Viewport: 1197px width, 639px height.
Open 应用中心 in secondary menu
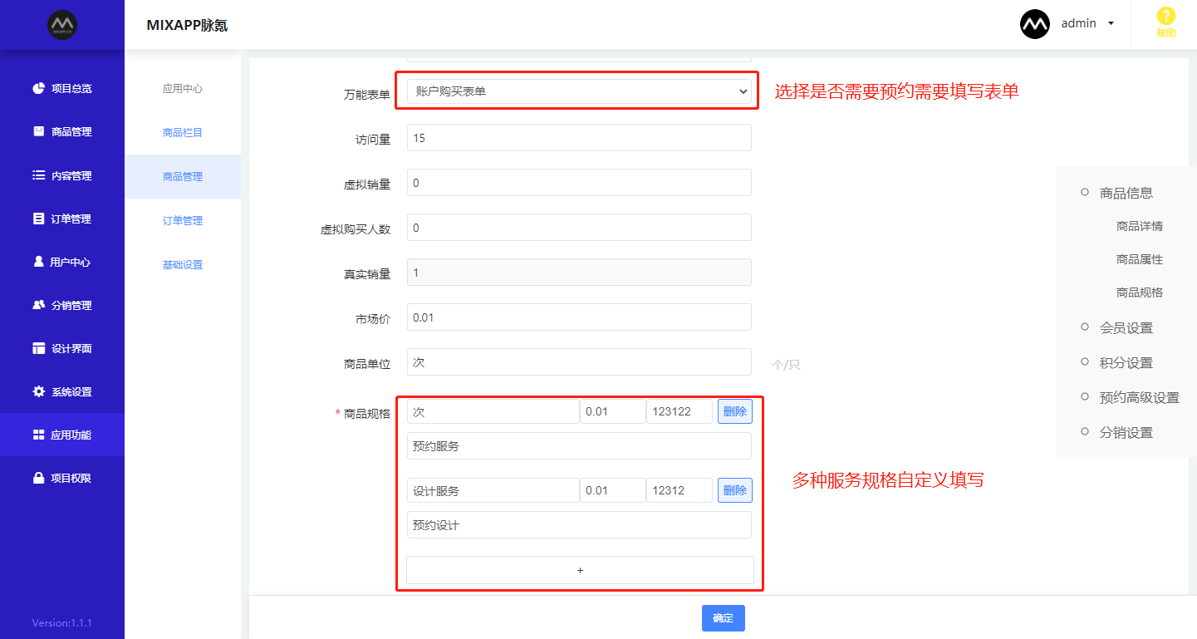[x=183, y=89]
